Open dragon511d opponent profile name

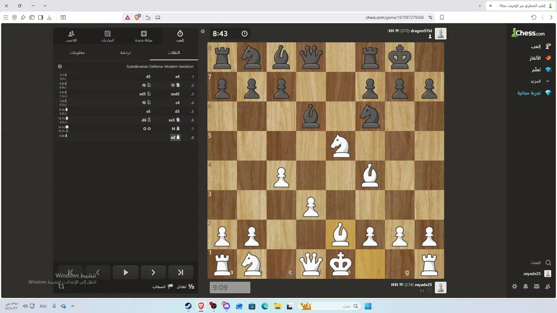(x=421, y=31)
